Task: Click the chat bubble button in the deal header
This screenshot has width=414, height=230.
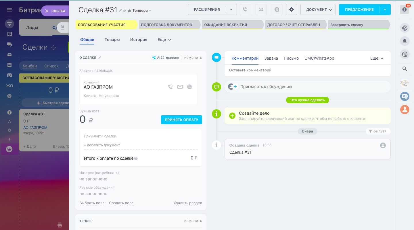Action: click(277, 9)
